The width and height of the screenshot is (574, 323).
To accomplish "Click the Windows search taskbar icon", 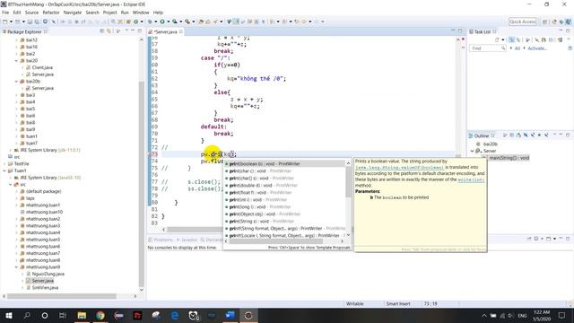I will tap(27, 315).
